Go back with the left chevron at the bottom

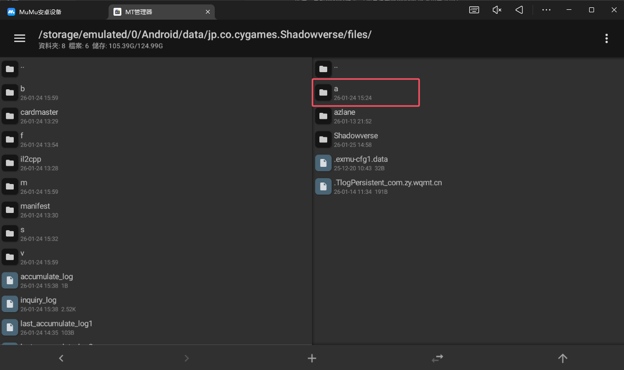61,358
